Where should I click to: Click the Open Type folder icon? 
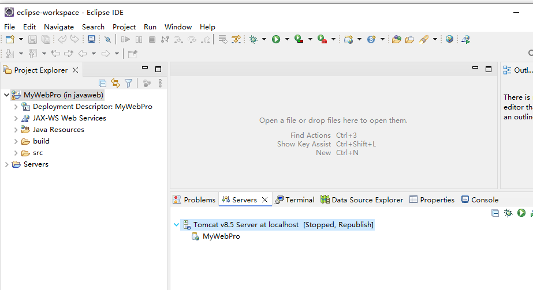pyautogui.click(x=396, y=39)
